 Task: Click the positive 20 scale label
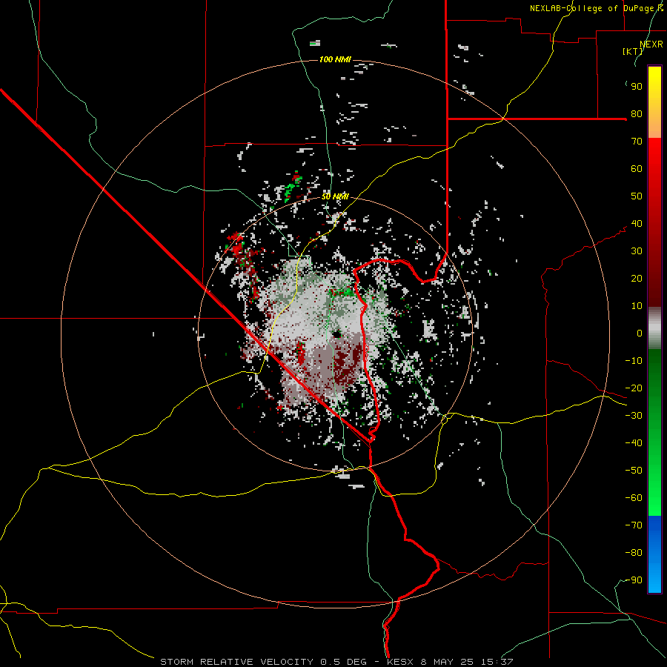click(x=637, y=278)
